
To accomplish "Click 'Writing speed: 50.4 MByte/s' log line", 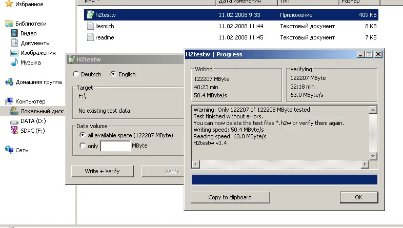I will [x=229, y=130].
